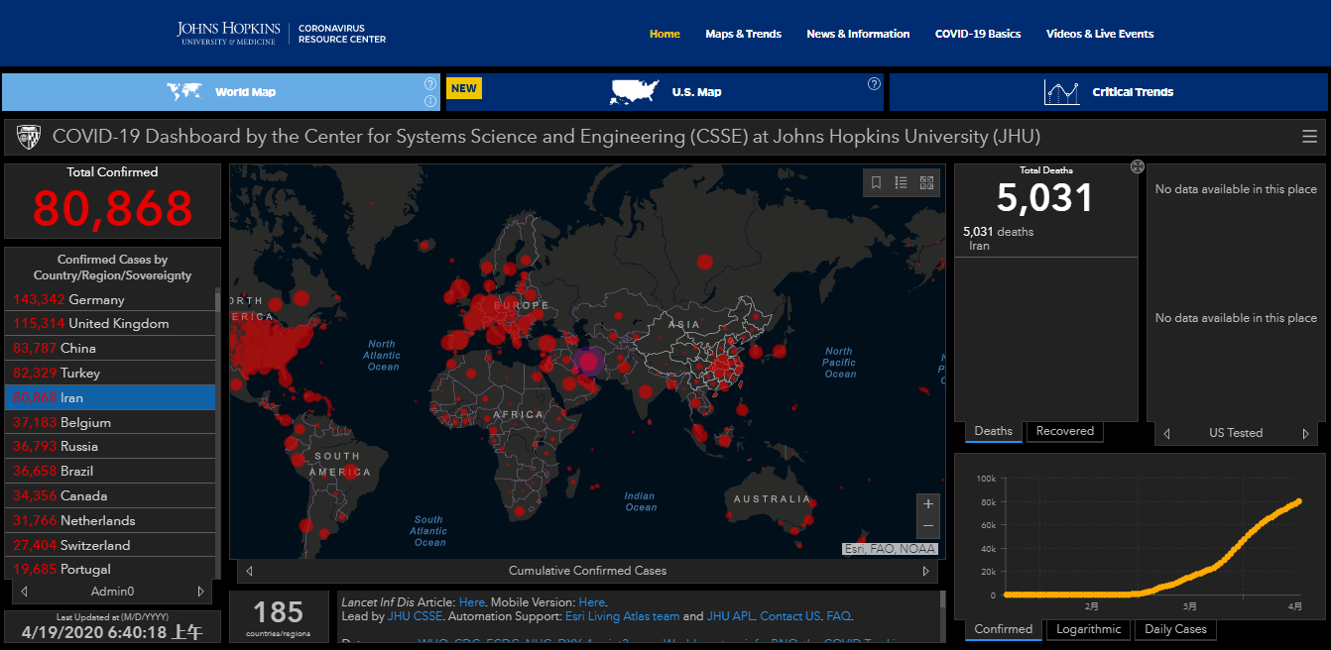Select Brazil in the country list
The width and height of the screenshot is (1331, 650).
point(110,472)
